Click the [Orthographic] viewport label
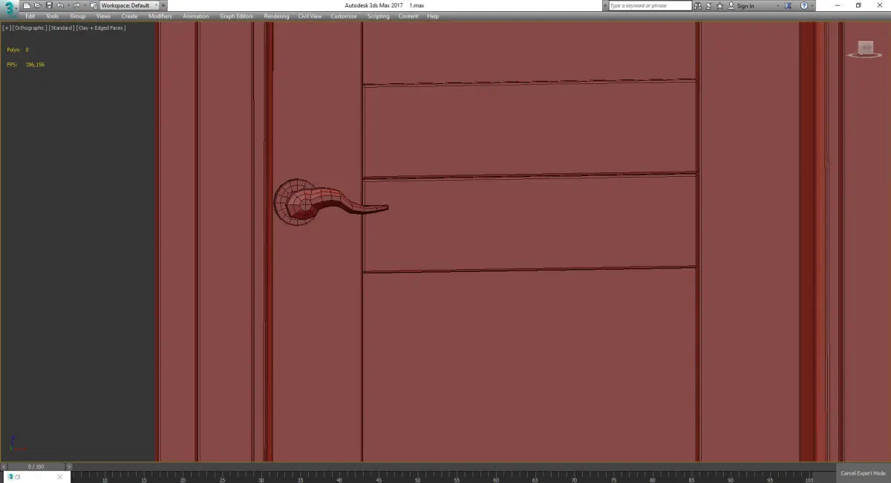This screenshot has height=483, width=891. (30, 28)
